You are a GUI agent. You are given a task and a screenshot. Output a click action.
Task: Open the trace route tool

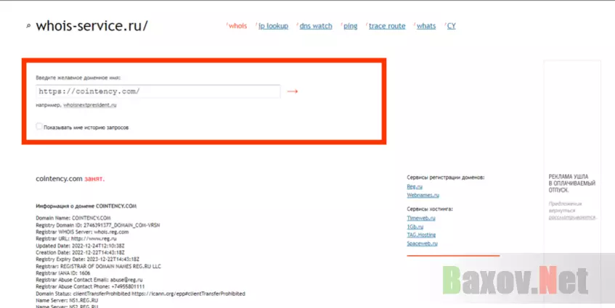(x=387, y=26)
